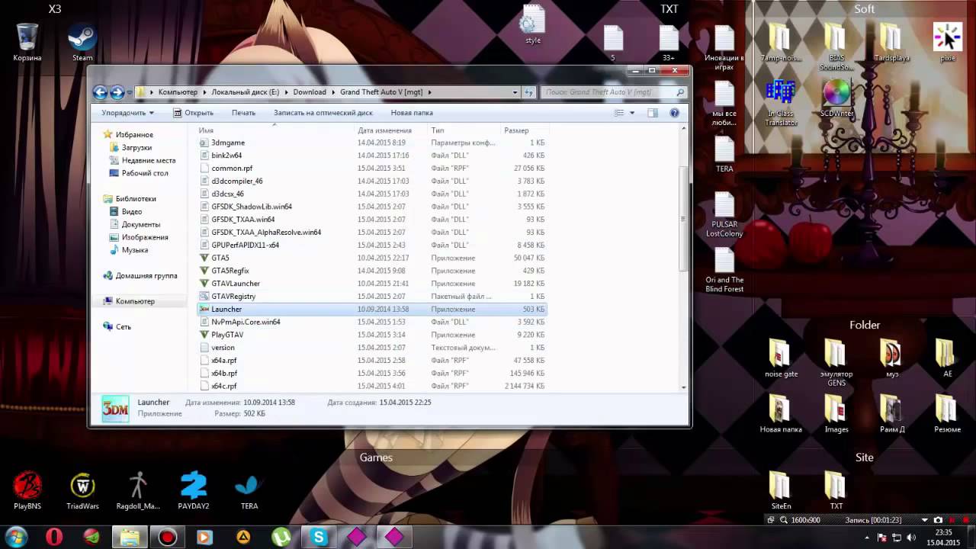Select the Ragdoll_Ma... desktop shortcut
Viewport: 976px width, 549px height.
(138, 491)
